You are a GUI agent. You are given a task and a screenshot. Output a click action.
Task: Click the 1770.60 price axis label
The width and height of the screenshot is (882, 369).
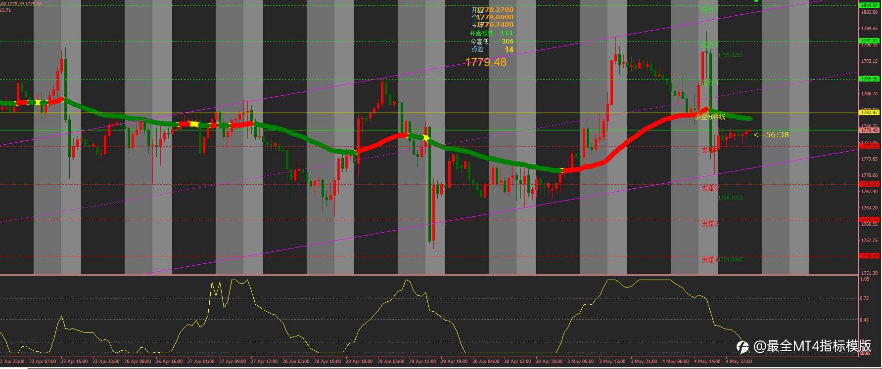869,175
